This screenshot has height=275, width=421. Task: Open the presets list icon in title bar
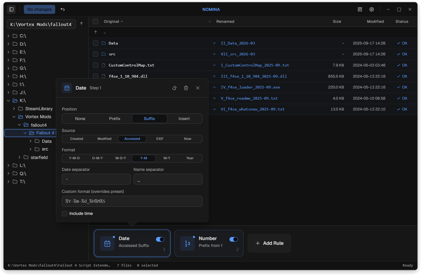click(x=360, y=9)
